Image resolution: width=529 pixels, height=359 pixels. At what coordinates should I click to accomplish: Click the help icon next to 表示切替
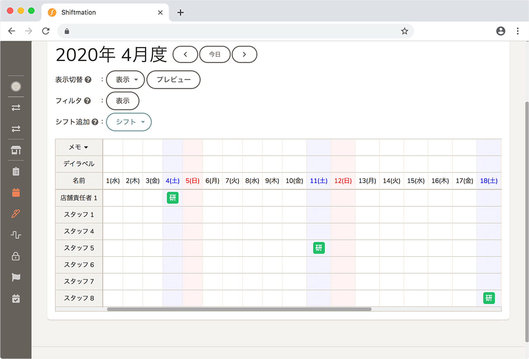click(88, 80)
